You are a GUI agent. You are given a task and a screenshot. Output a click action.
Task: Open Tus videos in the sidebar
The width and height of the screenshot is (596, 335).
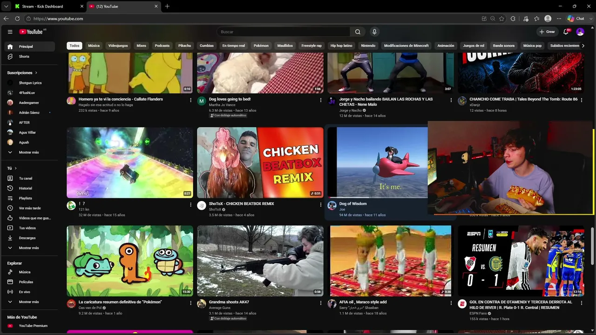click(30, 228)
